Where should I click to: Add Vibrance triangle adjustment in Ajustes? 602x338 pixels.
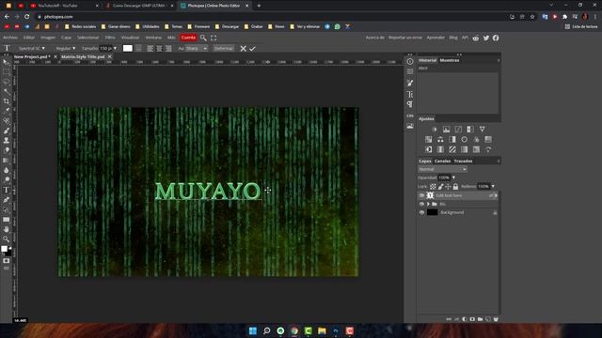482,130
